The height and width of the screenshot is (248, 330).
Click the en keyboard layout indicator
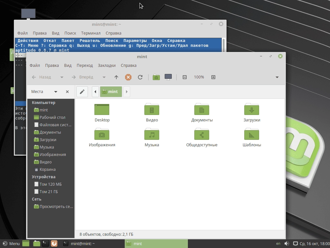278,243
